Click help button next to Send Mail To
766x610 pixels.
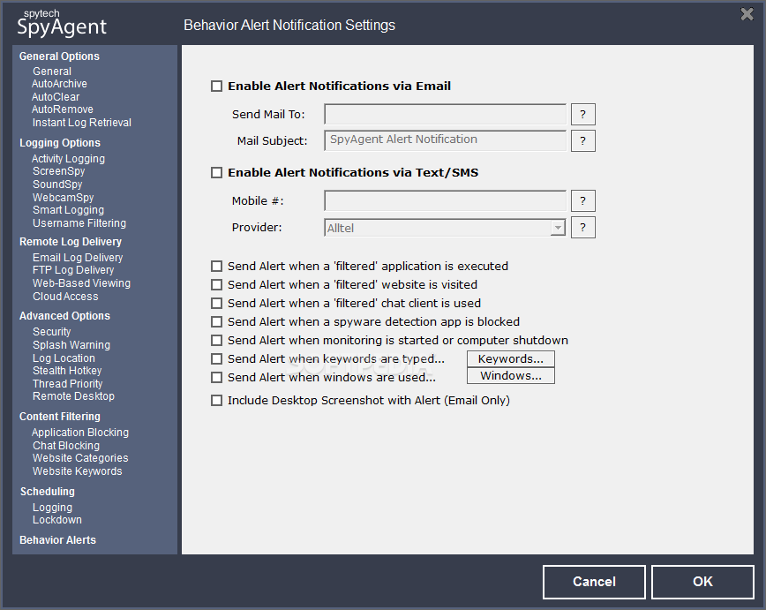pos(582,115)
